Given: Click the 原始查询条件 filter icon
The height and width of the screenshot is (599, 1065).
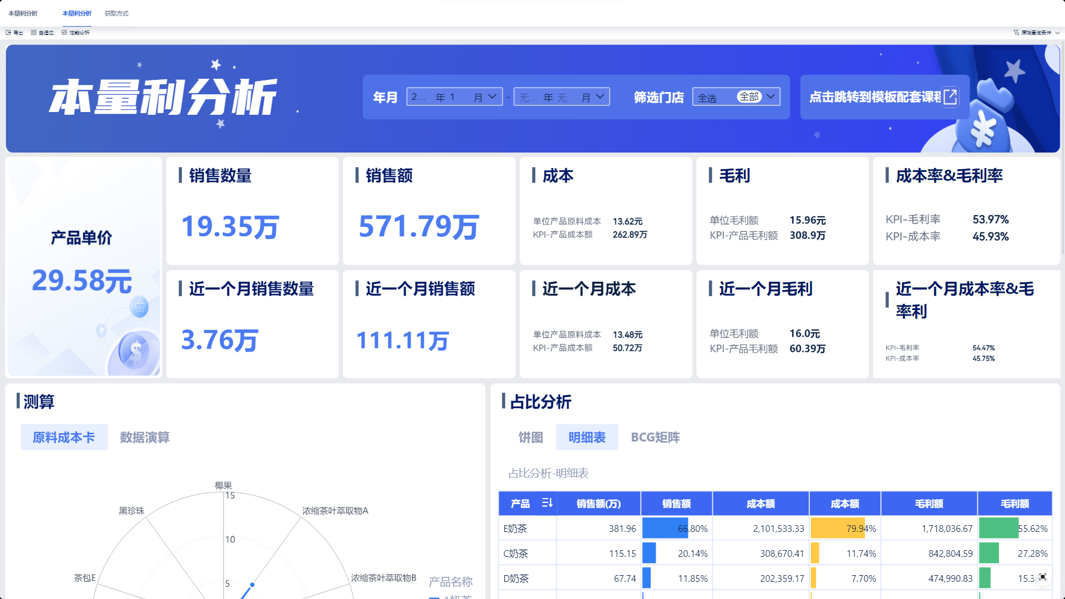Looking at the screenshot, I should [1016, 33].
